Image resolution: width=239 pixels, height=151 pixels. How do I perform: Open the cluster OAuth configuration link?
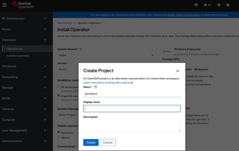click(183, 15)
